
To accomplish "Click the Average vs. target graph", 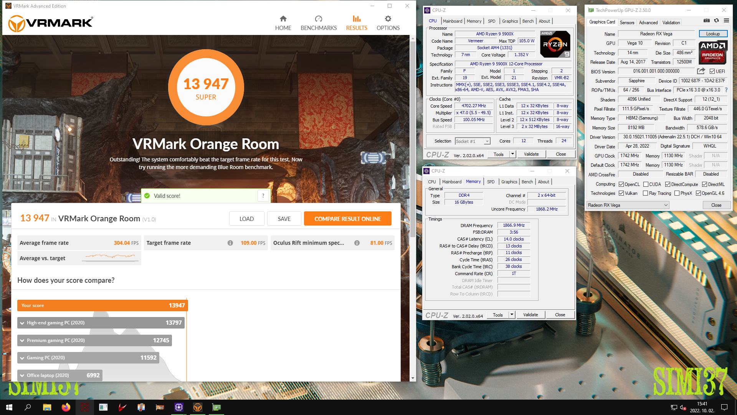I will point(110,257).
